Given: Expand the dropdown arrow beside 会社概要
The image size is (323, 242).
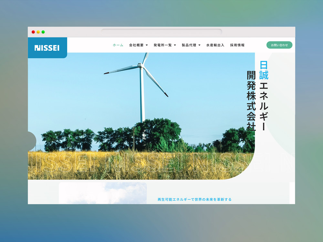Looking at the screenshot, I should click(147, 45).
